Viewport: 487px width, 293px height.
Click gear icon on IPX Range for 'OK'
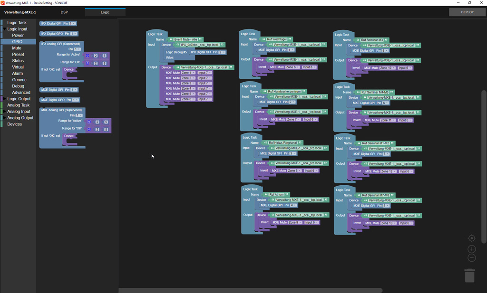point(87,63)
